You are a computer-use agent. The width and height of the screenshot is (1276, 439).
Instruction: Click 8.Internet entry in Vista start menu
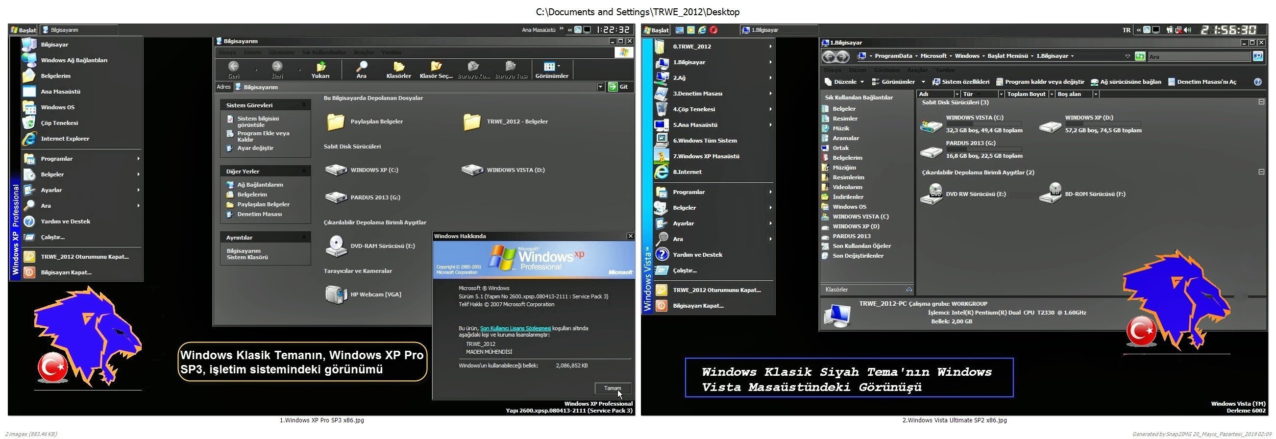[713, 172]
